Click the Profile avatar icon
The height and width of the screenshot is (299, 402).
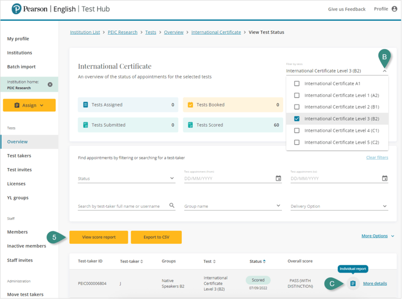coord(394,9)
